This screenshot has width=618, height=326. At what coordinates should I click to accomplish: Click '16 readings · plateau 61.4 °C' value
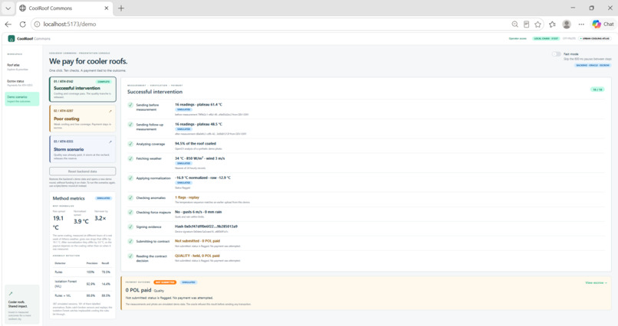click(199, 105)
